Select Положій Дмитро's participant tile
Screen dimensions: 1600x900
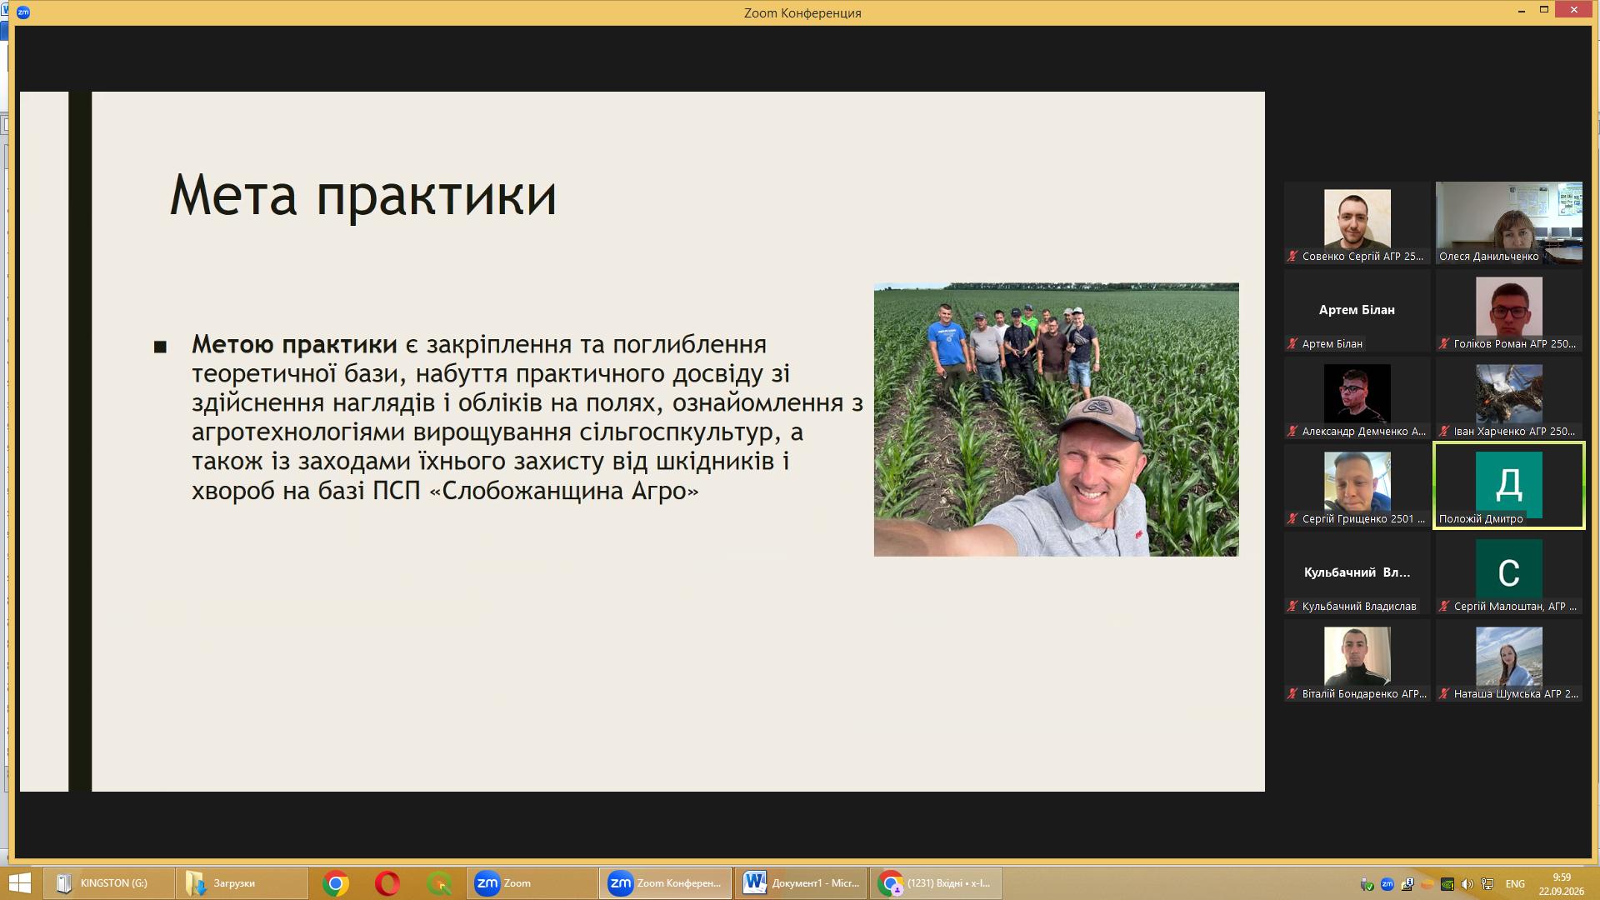(x=1508, y=486)
